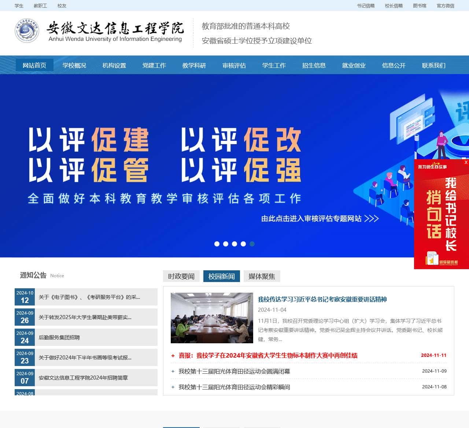
Task: Select the fifth carousel dot
Action: (252, 244)
